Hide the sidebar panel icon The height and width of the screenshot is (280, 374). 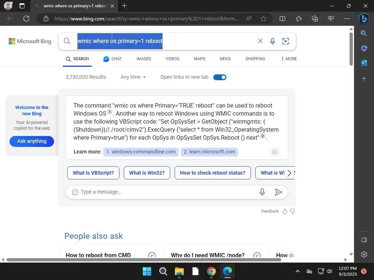(x=364, y=240)
